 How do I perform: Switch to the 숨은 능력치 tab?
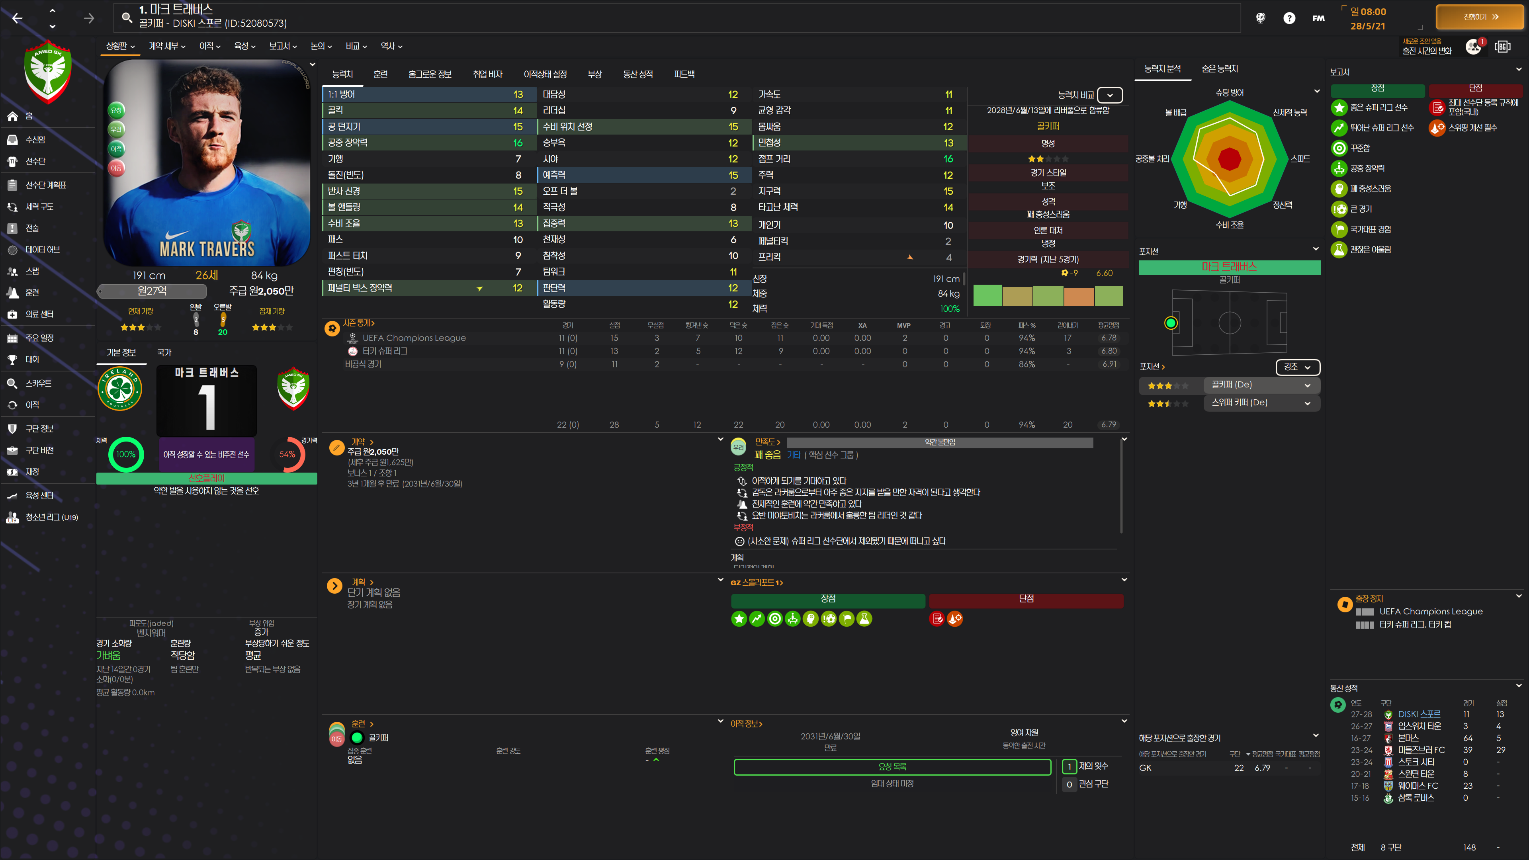tap(1219, 69)
